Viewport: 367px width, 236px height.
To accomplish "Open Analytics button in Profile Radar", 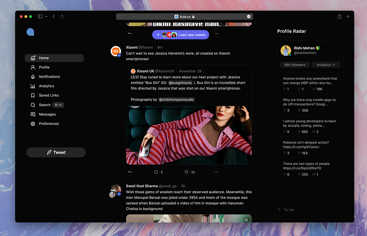I will 326,65.
